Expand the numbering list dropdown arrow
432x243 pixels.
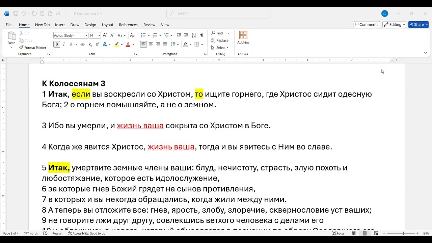tap(160, 35)
